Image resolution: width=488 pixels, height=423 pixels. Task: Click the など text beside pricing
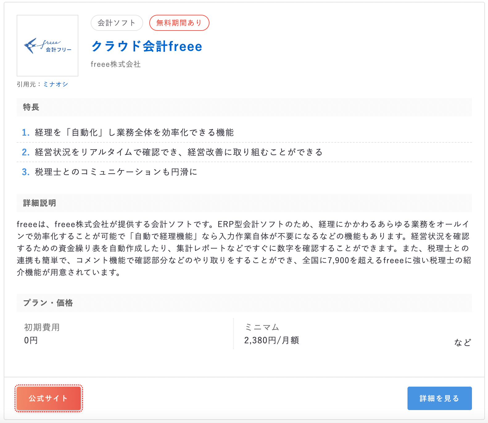462,343
